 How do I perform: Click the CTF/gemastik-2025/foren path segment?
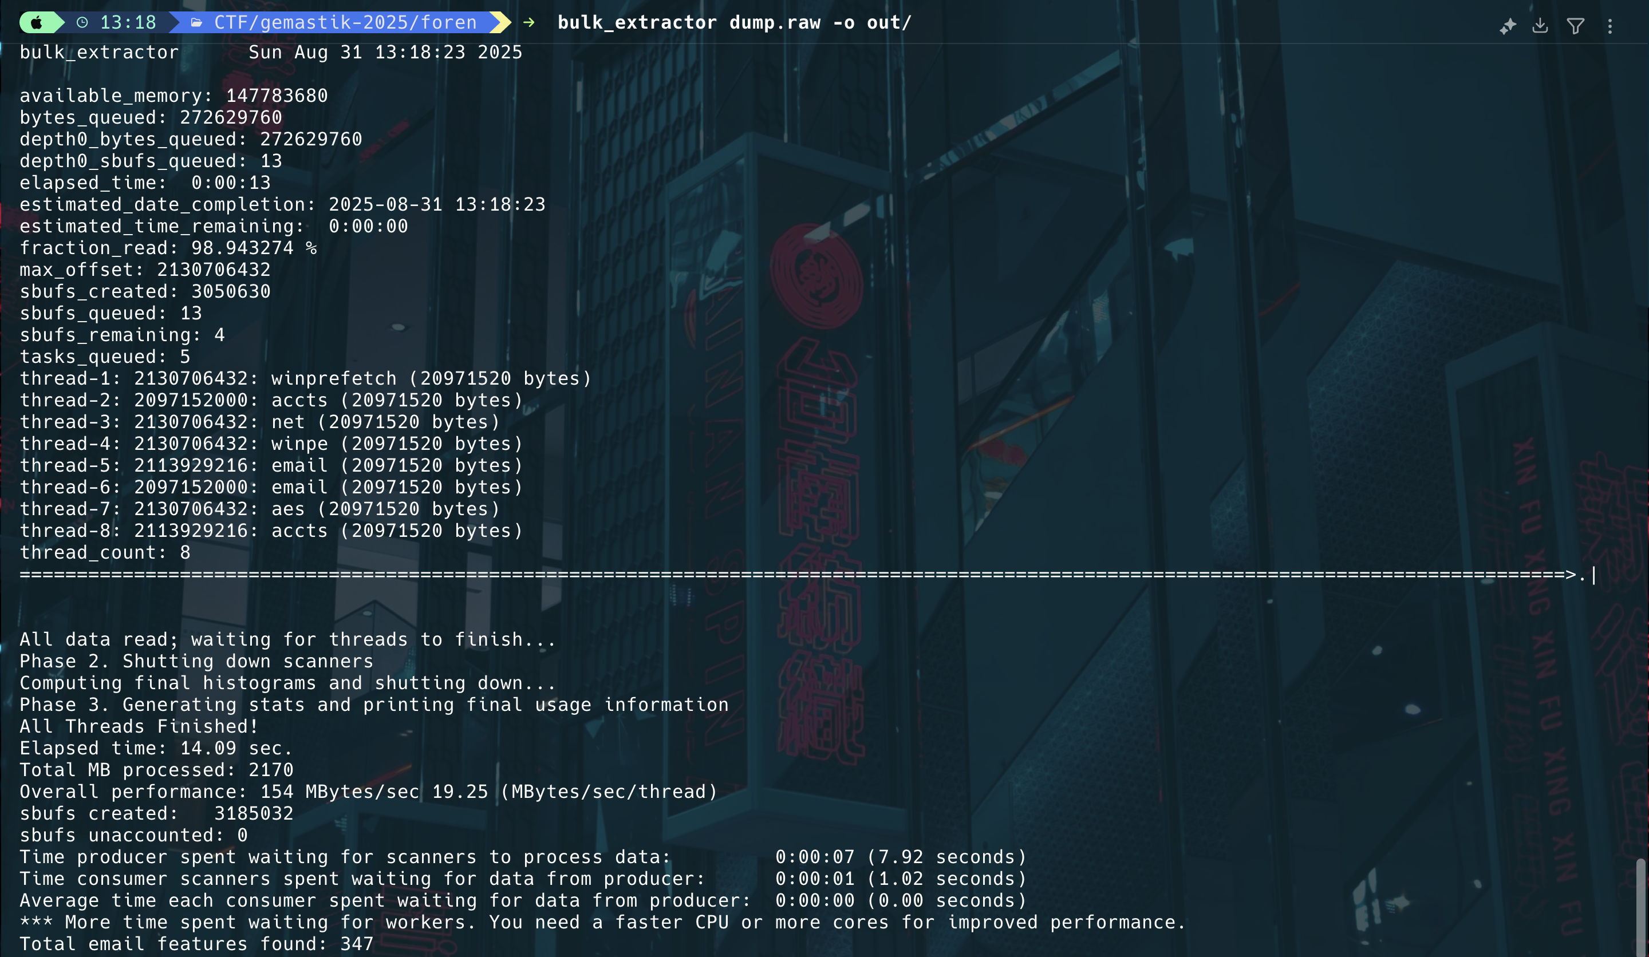(x=345, y=23)
